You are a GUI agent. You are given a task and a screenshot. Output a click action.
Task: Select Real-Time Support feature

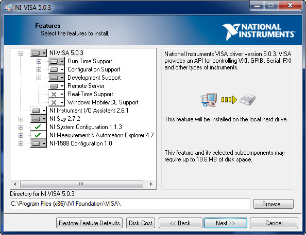coord(90,94)
